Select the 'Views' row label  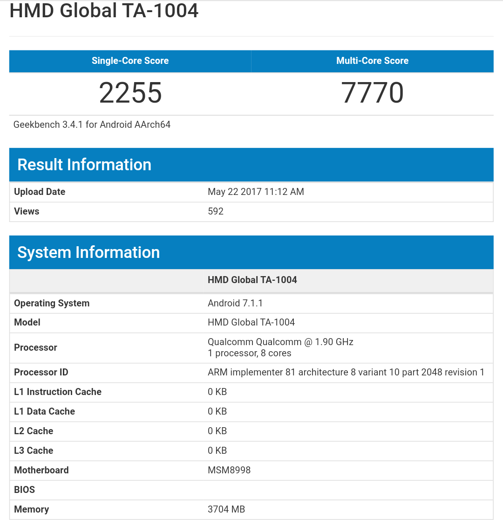point(27,211)
